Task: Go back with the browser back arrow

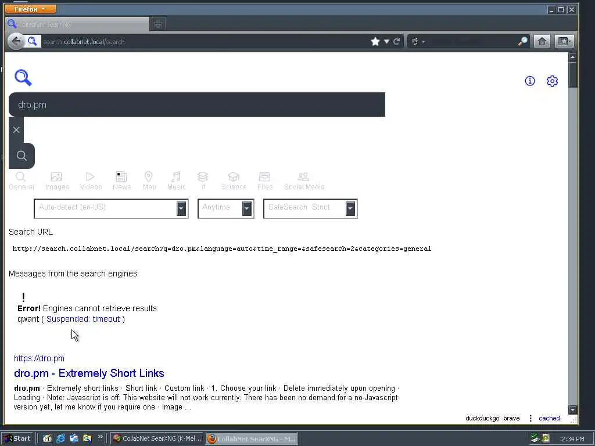Action: pyautogui.click(x=16, y=41)
